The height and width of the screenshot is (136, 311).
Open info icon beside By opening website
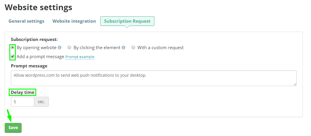pos(60,47)
